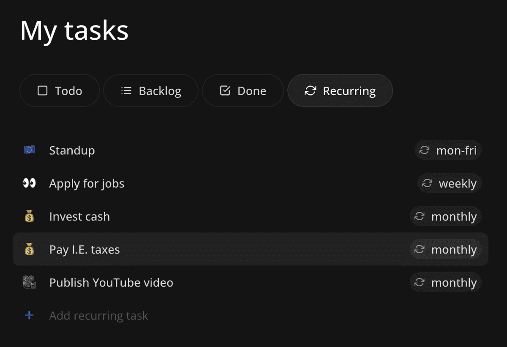Image resolution: width=507 pixels, height=347 pixels.
Task: Click the My tasks page heading
Action: tap(74, 30)
